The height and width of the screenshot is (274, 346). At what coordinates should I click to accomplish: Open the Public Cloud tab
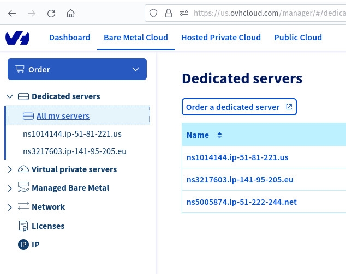pyautogui.click(x=297, y=38)
